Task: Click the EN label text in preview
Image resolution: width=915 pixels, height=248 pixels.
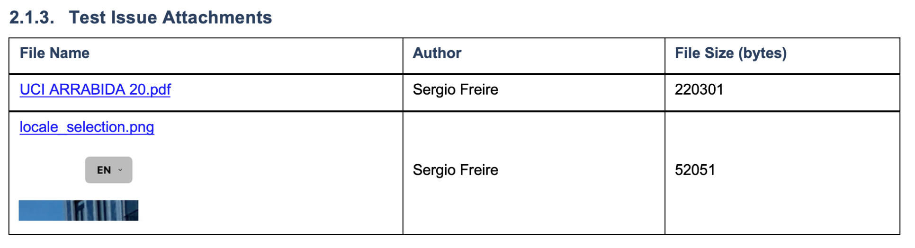Action: click(x=104, y=170)
